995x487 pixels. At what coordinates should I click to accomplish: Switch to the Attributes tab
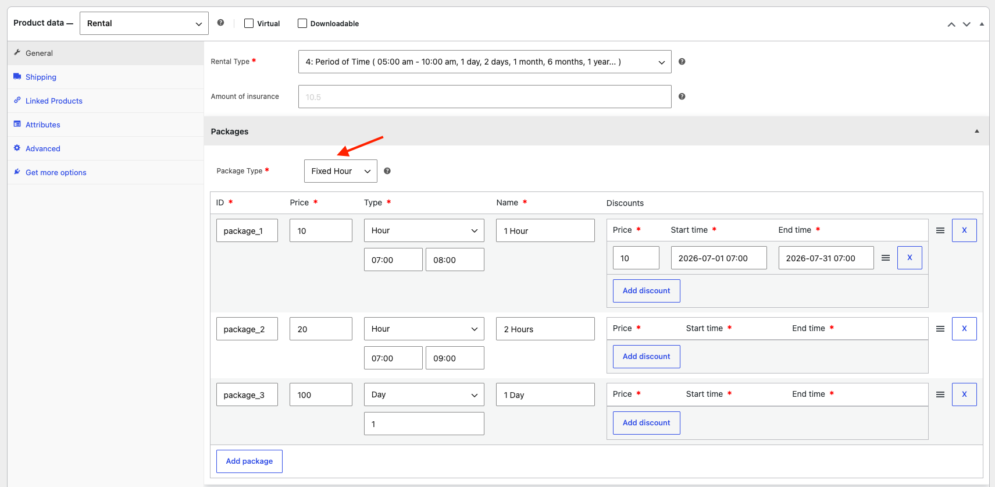[x=105, y=125]
